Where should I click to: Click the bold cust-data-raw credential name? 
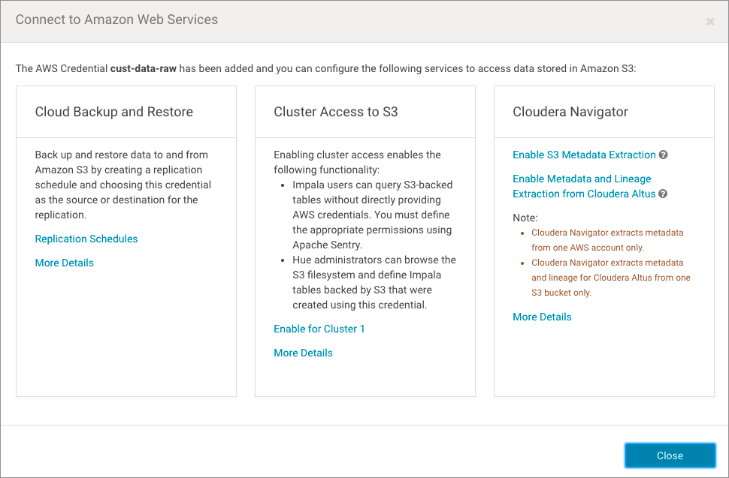[143, 68]
